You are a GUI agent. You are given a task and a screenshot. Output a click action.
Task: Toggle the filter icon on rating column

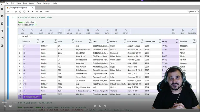(177, 40)
